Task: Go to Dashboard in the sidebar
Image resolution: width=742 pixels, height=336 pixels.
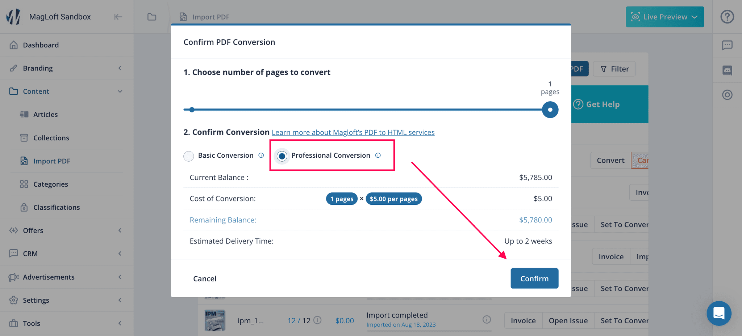Action: [x=41, y=45]
